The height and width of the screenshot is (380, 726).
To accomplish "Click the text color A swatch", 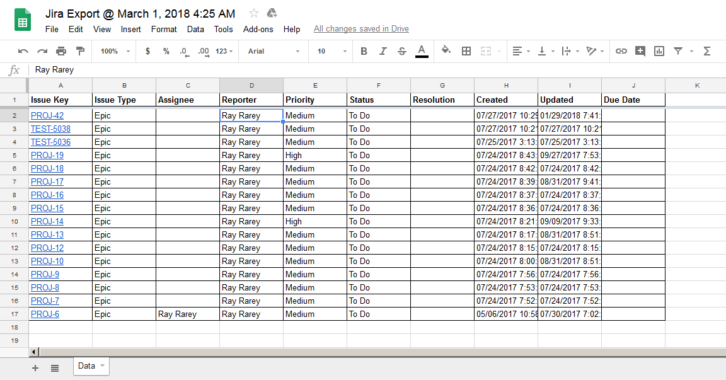I will click(422, 51).
